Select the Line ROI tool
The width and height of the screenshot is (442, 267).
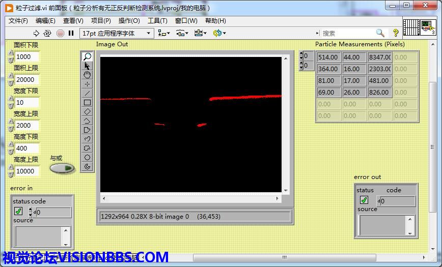coord(87,93)
